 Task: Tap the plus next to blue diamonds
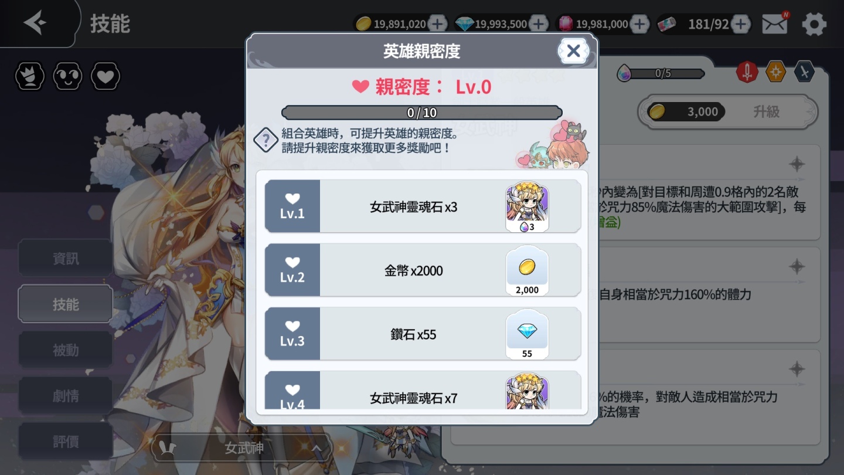click(x=539, y=24)
